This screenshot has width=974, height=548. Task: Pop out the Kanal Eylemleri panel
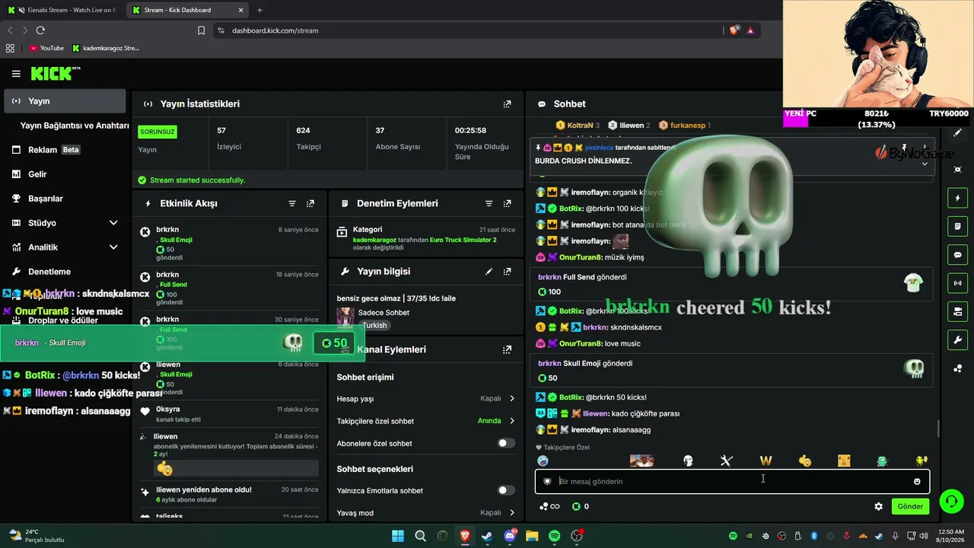(508, 349)
